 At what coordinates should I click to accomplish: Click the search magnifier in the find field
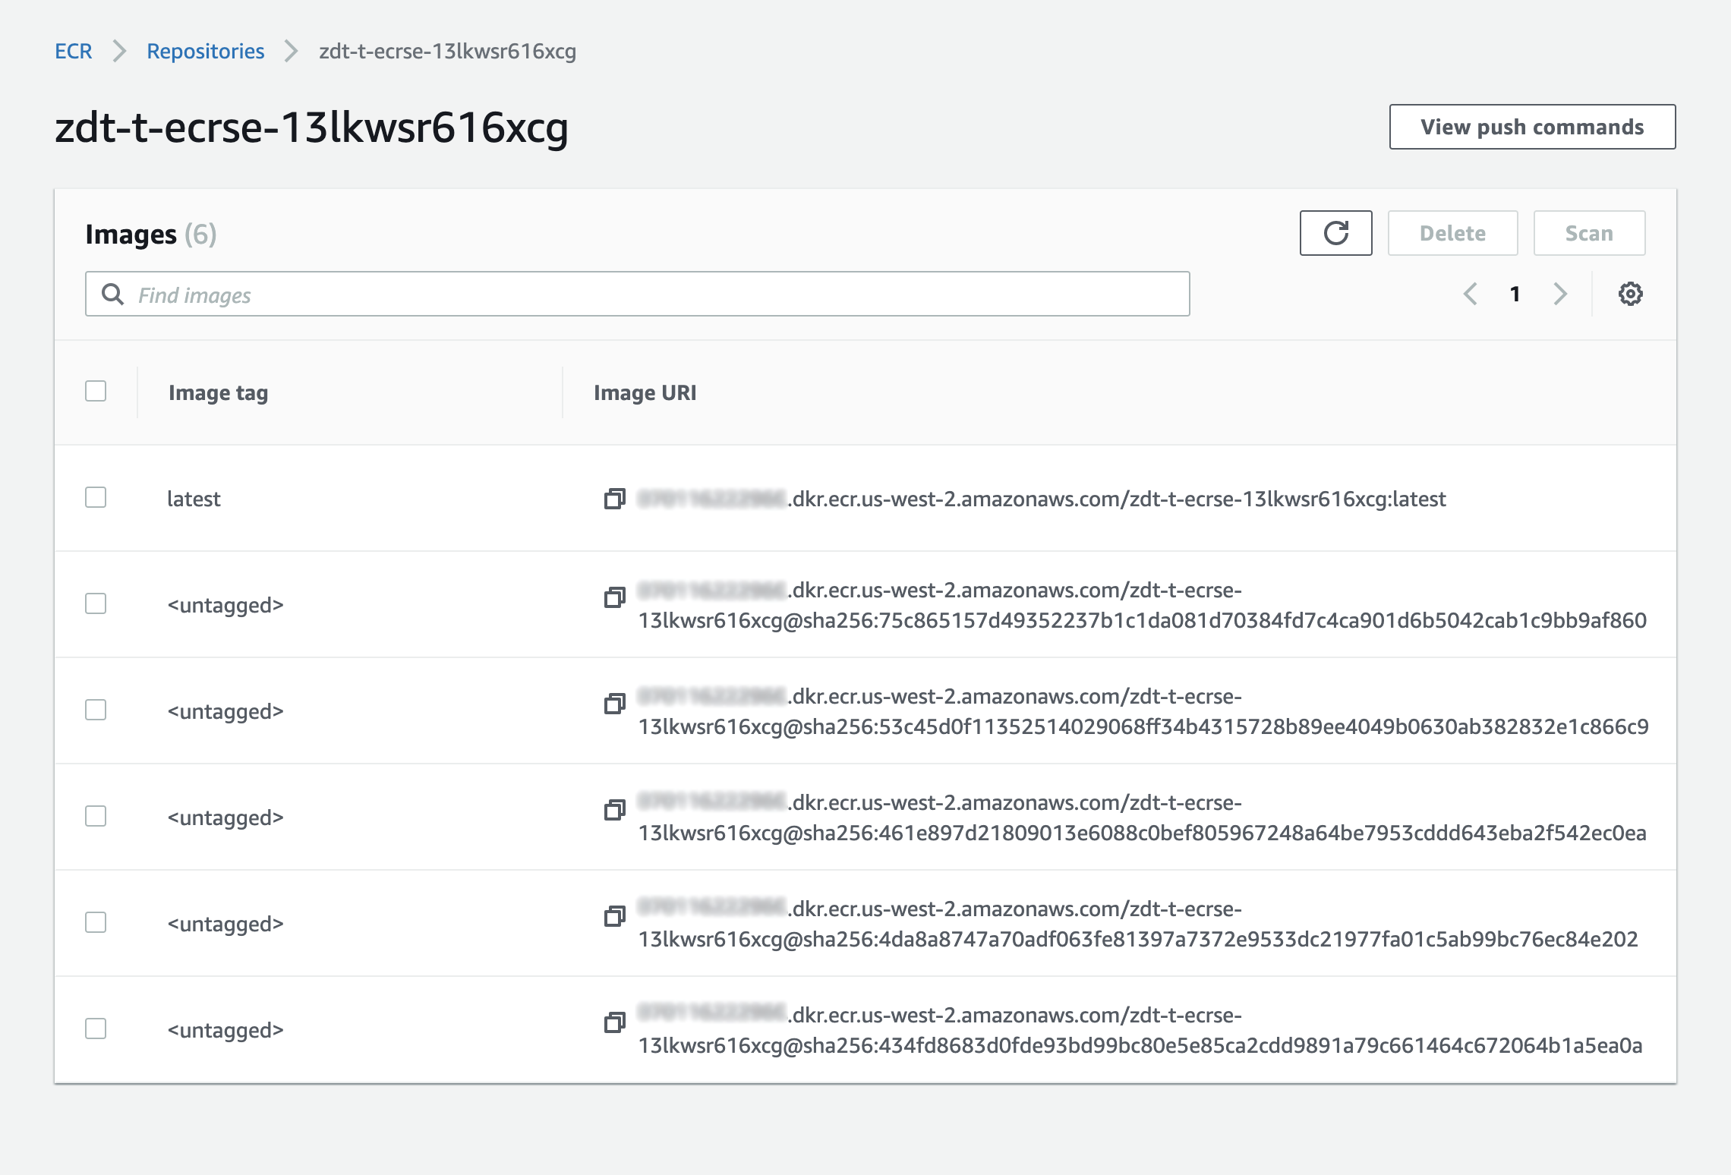pyautogui.click(x=112, y=294)
